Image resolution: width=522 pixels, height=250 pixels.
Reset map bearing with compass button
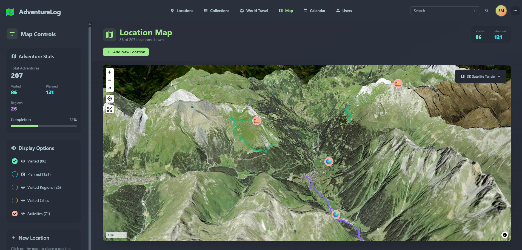110,88
